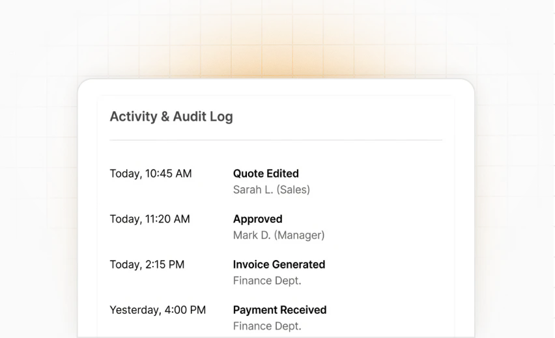The width and height of the screenshot is (555, 338).
Task: Select the Today, 11:20 AM timestamp
Action: (150, 219)
